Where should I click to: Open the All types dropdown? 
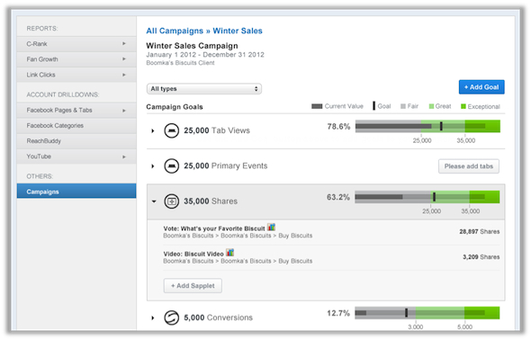(204, 89)
